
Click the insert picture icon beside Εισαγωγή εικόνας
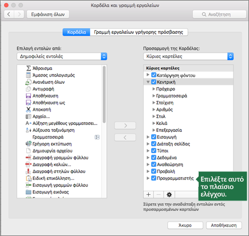29,192
